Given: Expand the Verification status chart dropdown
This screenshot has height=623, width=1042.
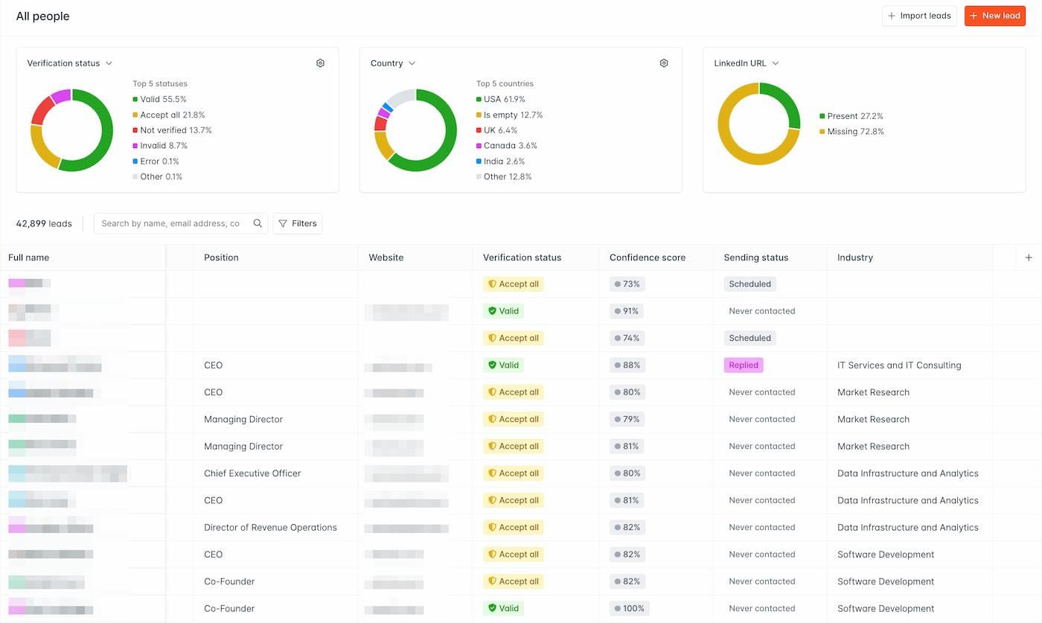Looking at the screenshot, I should tap(109, 63).
